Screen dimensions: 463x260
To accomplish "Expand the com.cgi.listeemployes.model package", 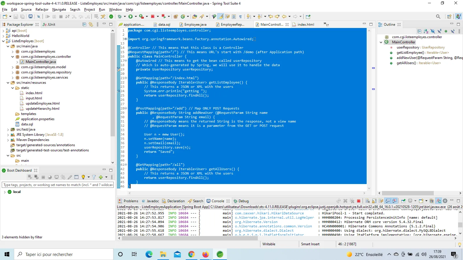I will pos(12,67).
